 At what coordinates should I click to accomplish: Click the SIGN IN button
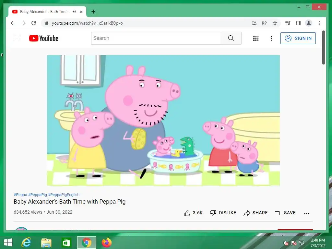coord(298,38)
